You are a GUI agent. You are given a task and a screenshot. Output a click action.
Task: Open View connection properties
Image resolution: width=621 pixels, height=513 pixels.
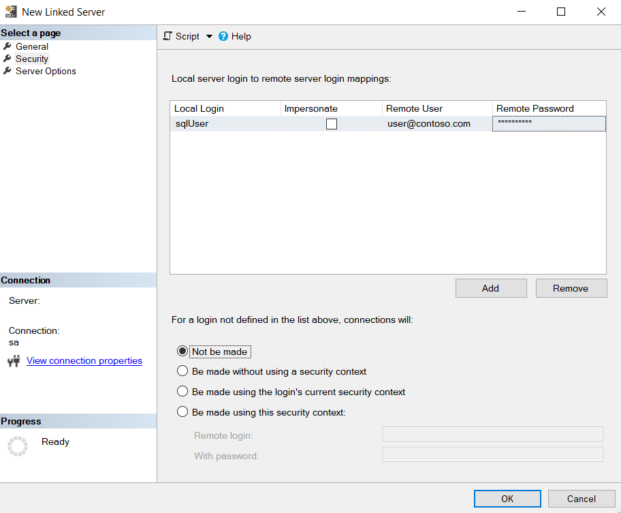84,360
